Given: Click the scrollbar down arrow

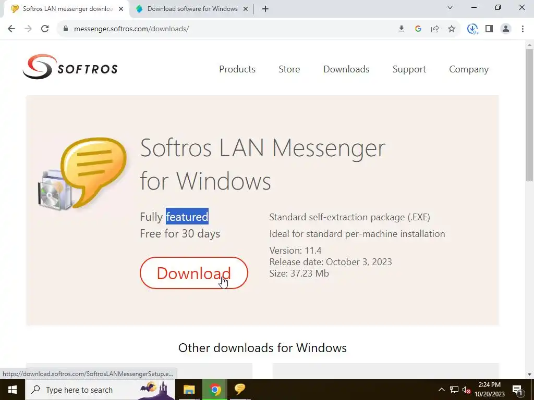Looking at the screenshot, I should click(x=529, y=374).
